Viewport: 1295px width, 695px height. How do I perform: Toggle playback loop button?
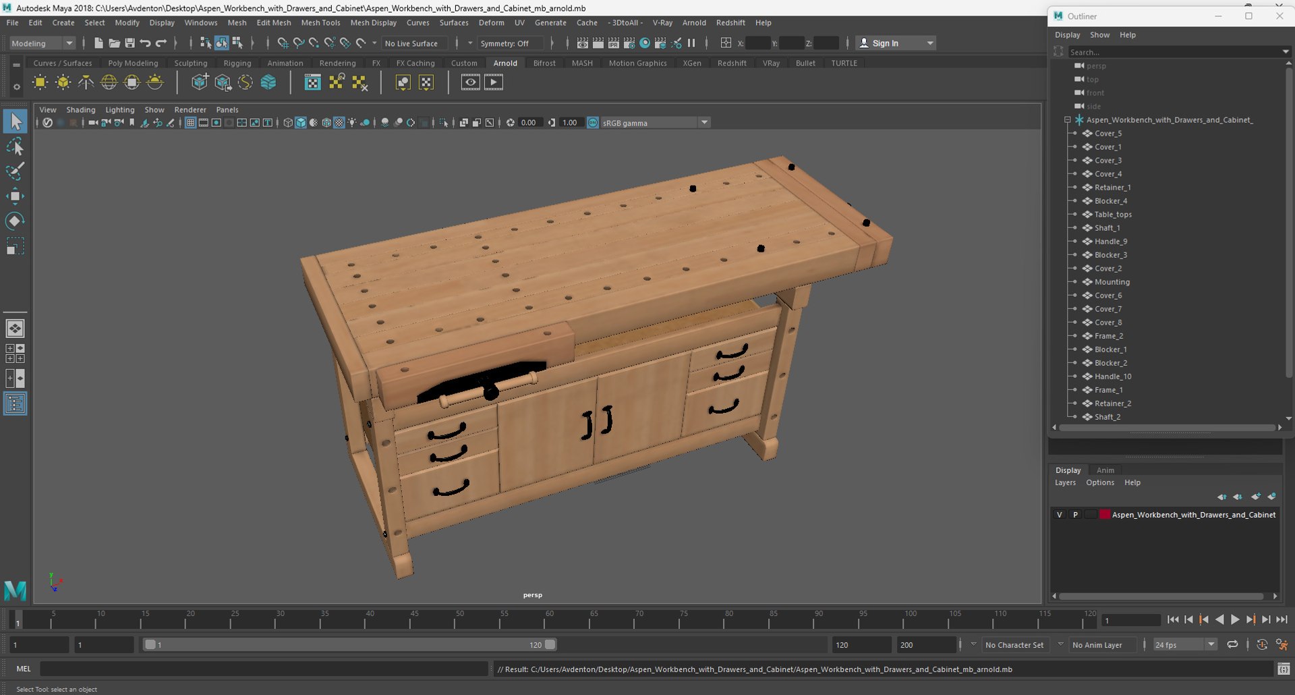tap(1232, 644)
